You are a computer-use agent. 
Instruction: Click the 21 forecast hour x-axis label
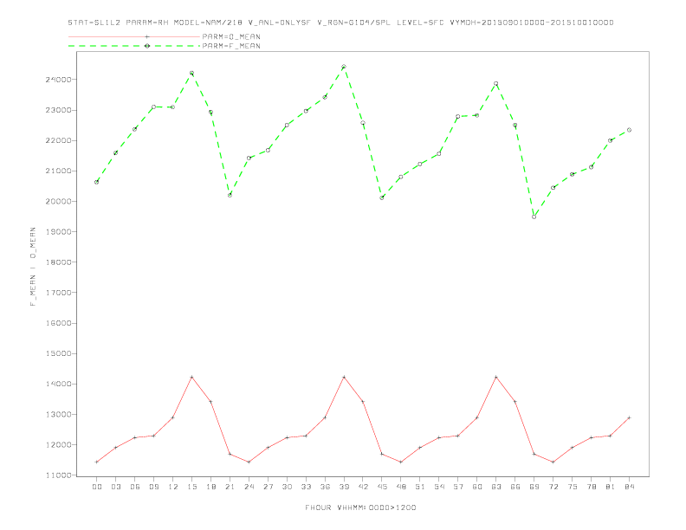click(x=230, y=487)
